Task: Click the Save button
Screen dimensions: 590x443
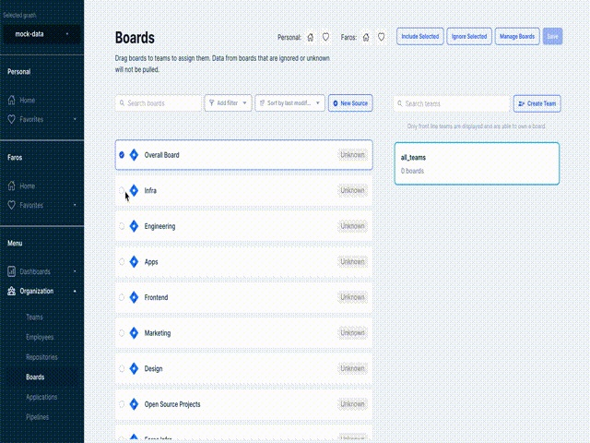Action: point(552,37)
